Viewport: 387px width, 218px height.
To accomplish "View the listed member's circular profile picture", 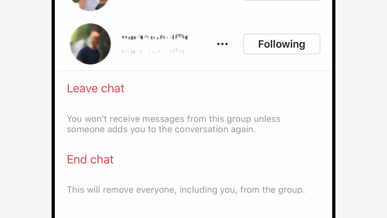I will [90, 44].
